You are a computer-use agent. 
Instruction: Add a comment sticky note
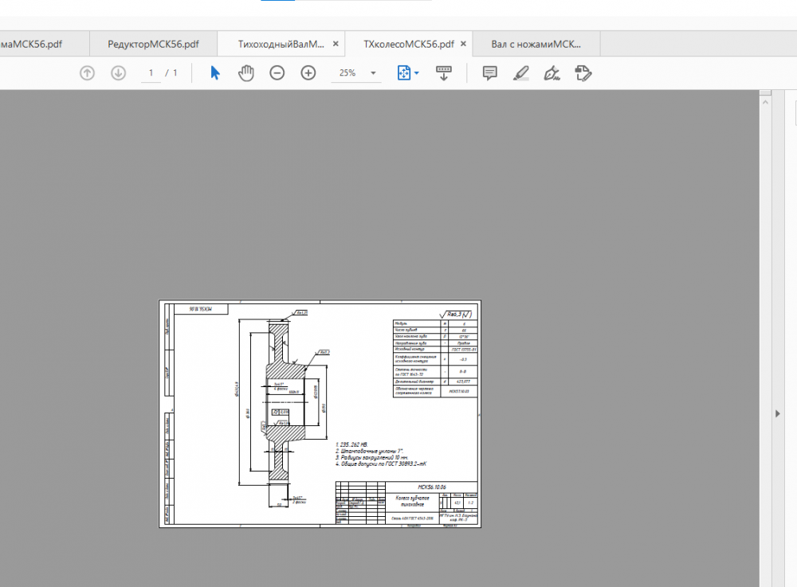coord(490,73)
